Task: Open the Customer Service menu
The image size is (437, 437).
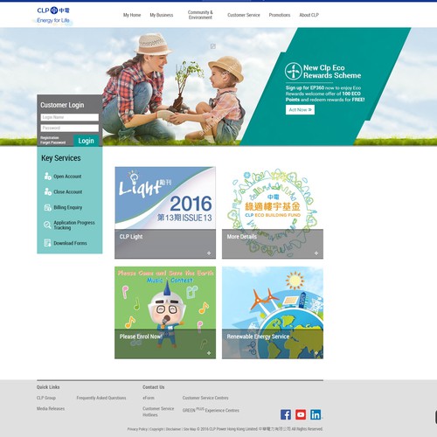Action: 244,15
